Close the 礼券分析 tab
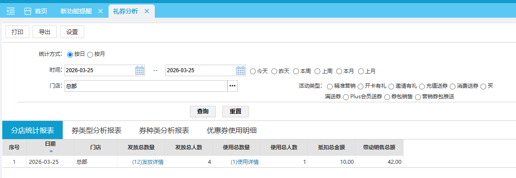 (x=146, y=11)
